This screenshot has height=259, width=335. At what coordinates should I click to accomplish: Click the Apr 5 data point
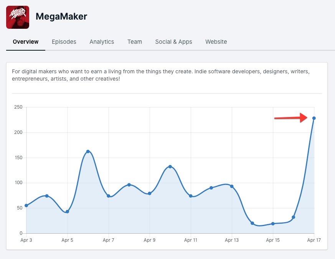click(x=67, y=212)
